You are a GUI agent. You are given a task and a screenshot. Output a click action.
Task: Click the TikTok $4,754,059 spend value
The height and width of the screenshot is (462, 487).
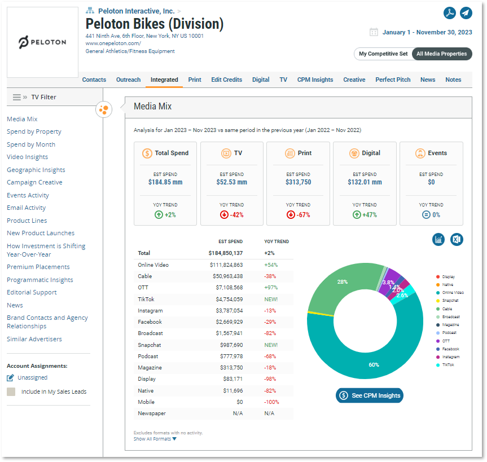tap(229, 300)
